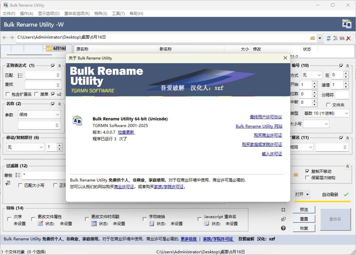Click the help question mark icon
356x255 pixels.
(283, 228)
